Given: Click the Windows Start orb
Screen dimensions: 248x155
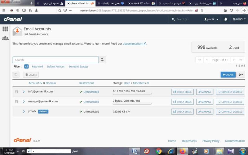Looking at the screenshot, I should (x=243, y=151).
